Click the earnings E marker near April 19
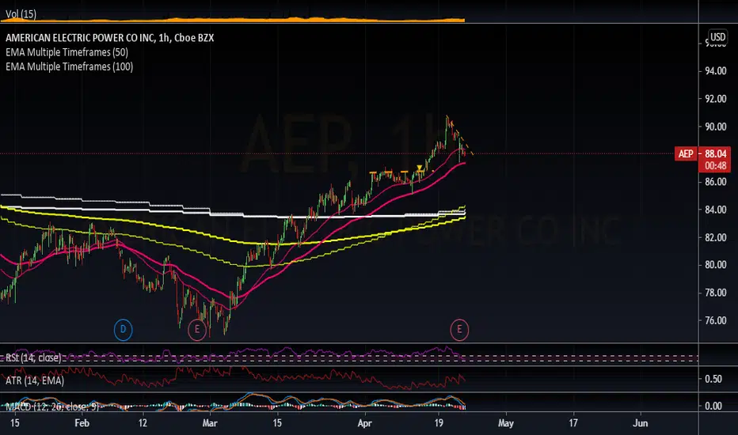Image resolution: width=738 pixels, height=435 pixels. (x=459, y=330)
